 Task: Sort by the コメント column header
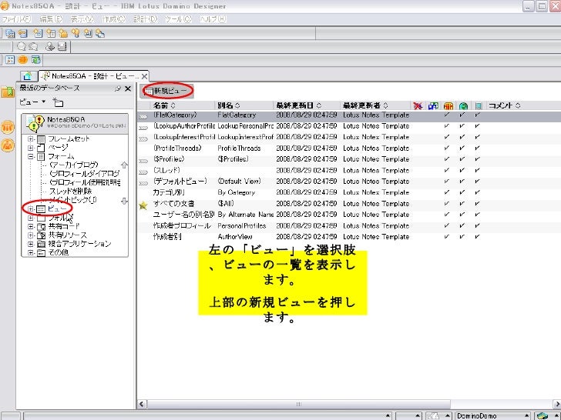(505, 105)
